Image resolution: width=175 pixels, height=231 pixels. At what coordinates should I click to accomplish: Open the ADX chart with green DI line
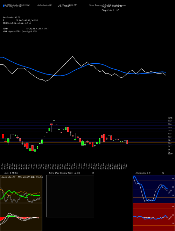[21, 189]
